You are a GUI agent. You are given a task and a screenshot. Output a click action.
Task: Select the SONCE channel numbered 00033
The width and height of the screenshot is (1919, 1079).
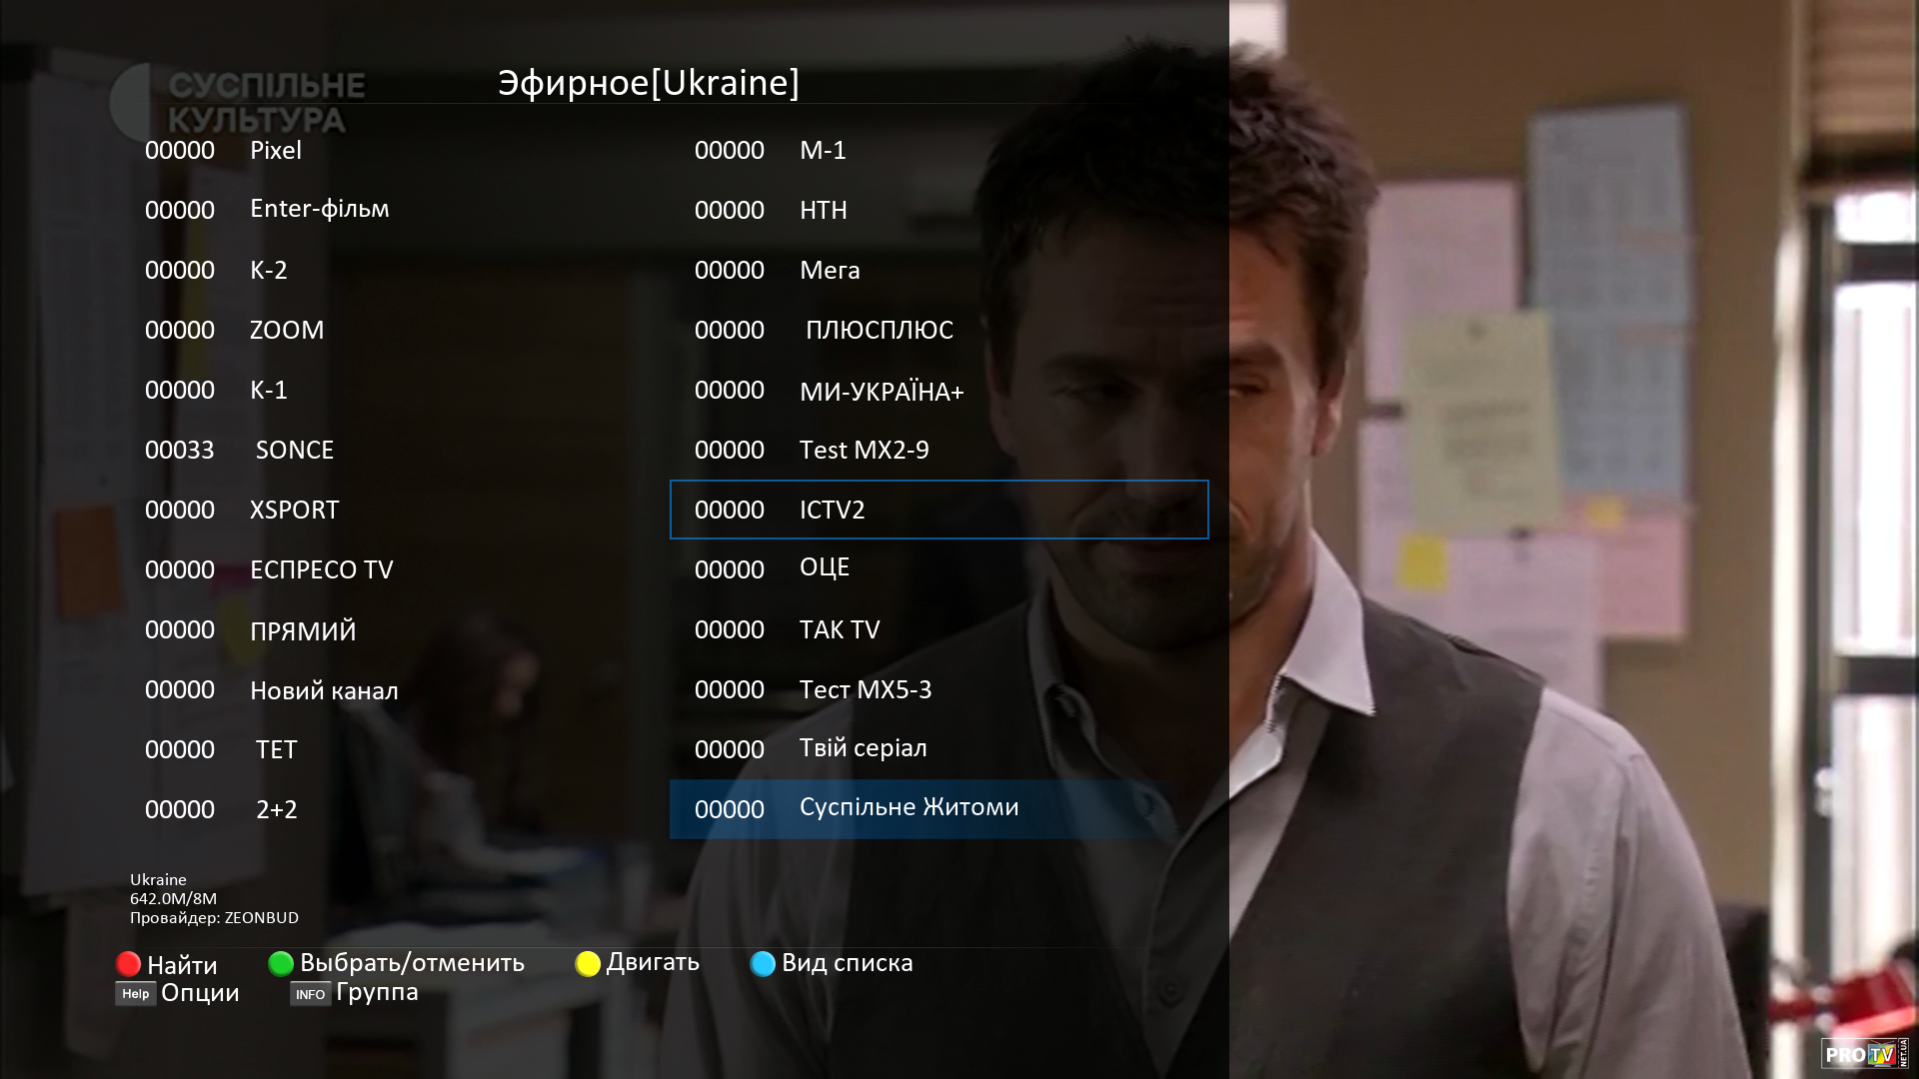tap(294, 450)
